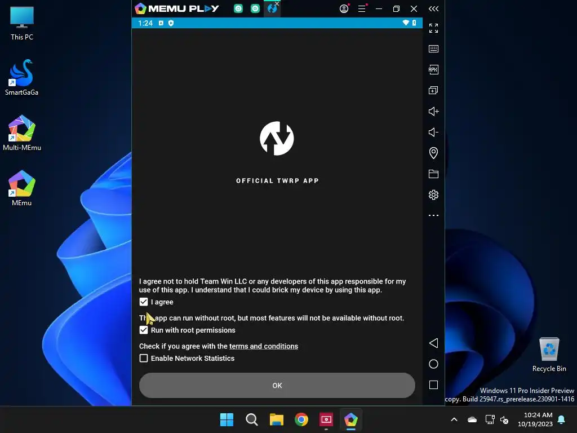Close the TWRP app tab
Viewport: 577px width, 433px height.
(x=277, y=3)
